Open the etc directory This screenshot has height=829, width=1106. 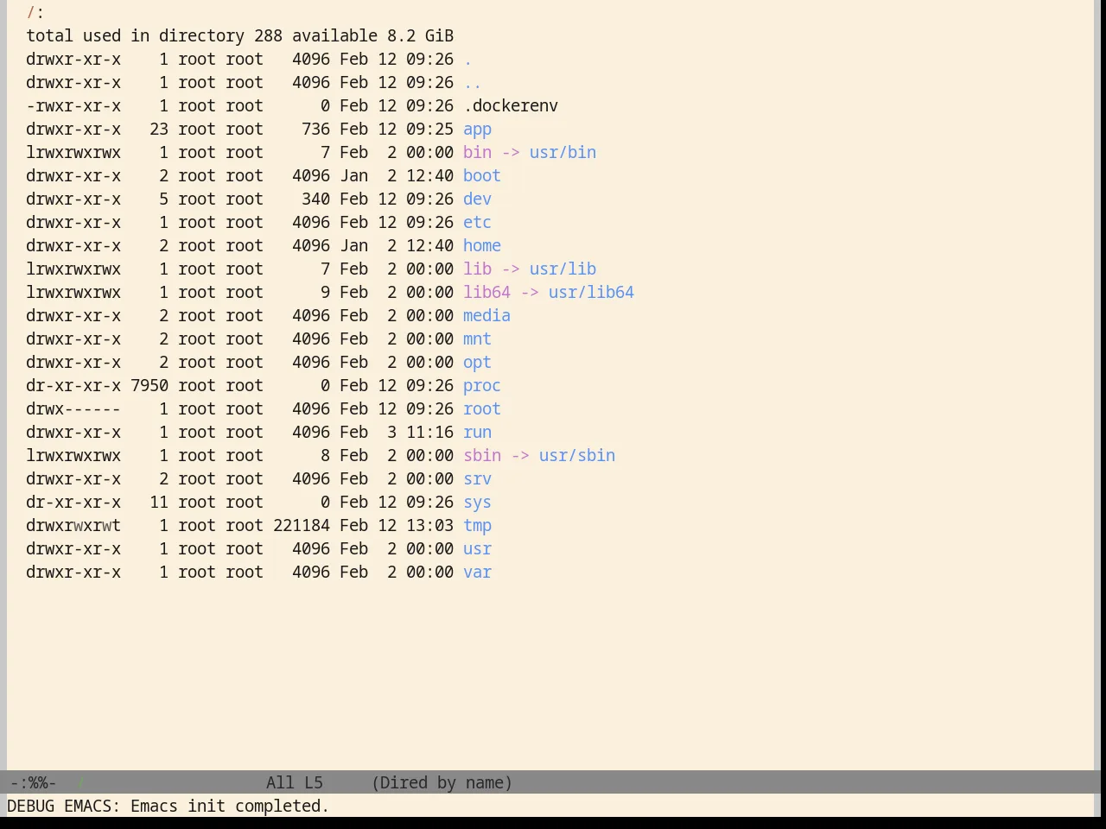[477, 223]
